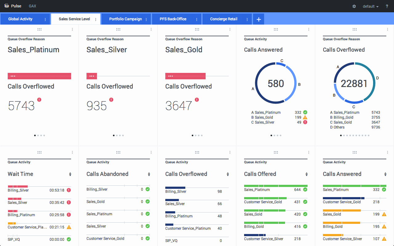Open Sales_Platinum widget three-dot menu
Viewport: 394px width, 246px height.
[72, 30]
